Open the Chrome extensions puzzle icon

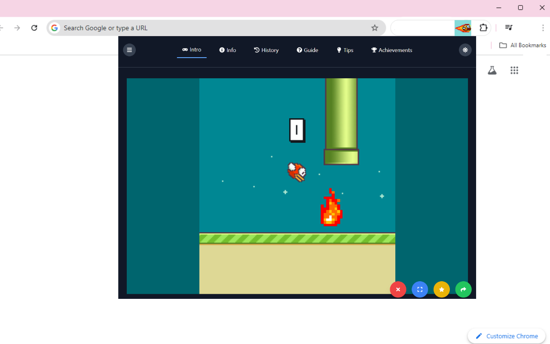click(483, 28)
